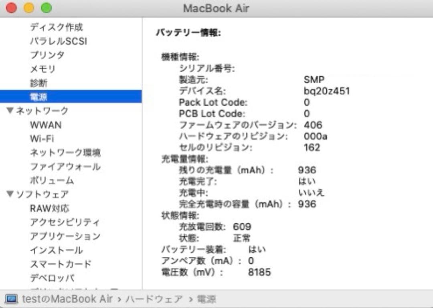
Task: Open the Wi-Fi section in the sidebar
Action: pos(43,139)
